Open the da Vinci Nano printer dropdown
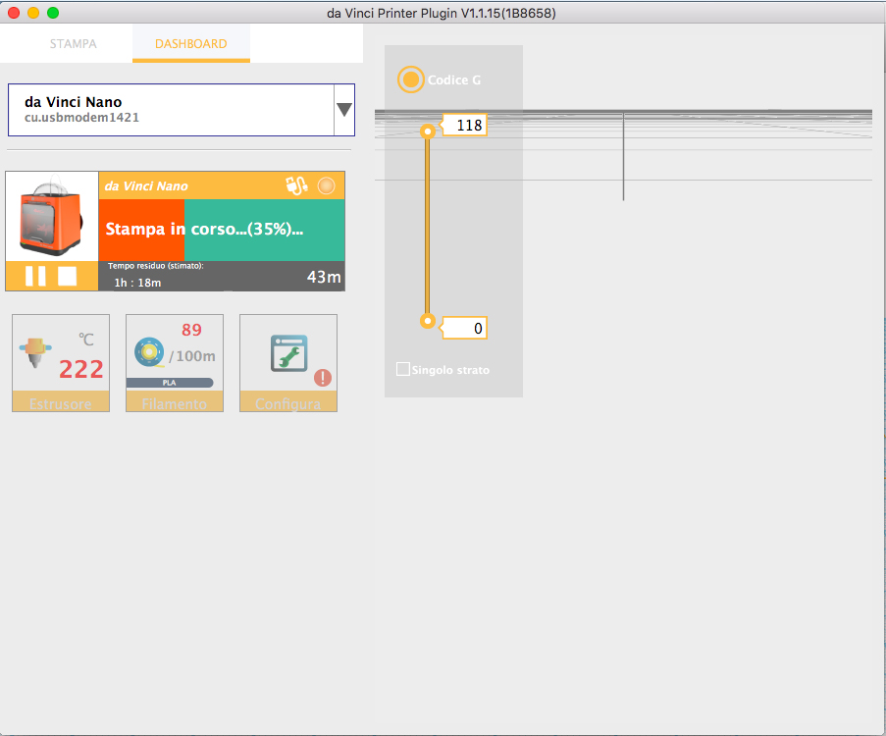Image resolution: width=886 pixels, height=736 pixels. tap(182, 110)
